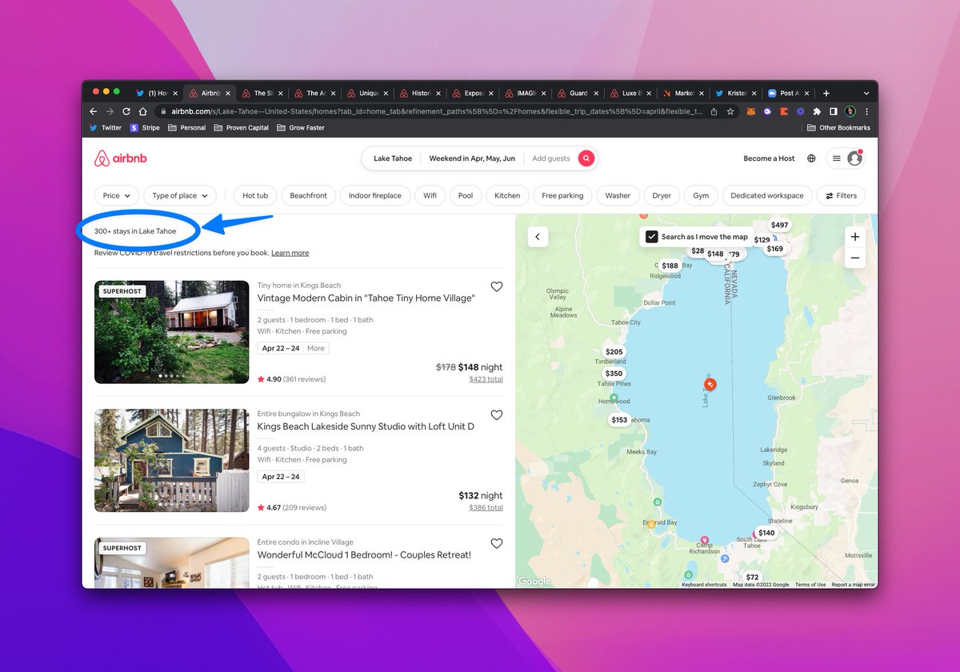Toggle the Beachfront filter
This screenshot has width=960, height=672.
[x=308, y=195]
